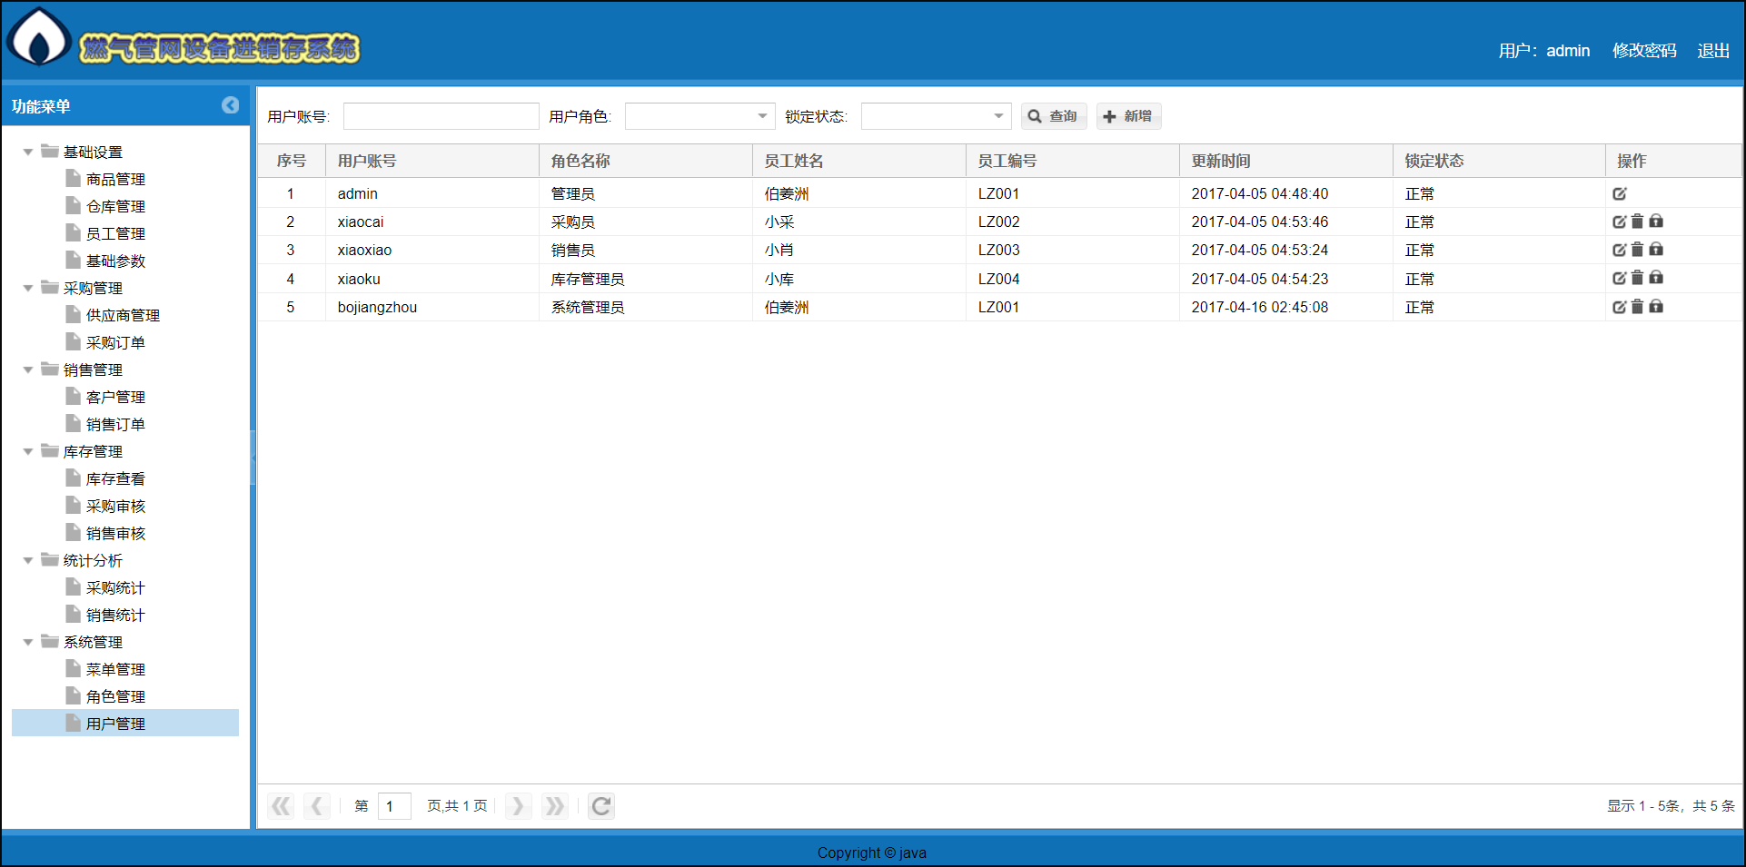This screenshot has height=867, width=1746.
Task: Select 用户管理 menu item
Action: 125,724
